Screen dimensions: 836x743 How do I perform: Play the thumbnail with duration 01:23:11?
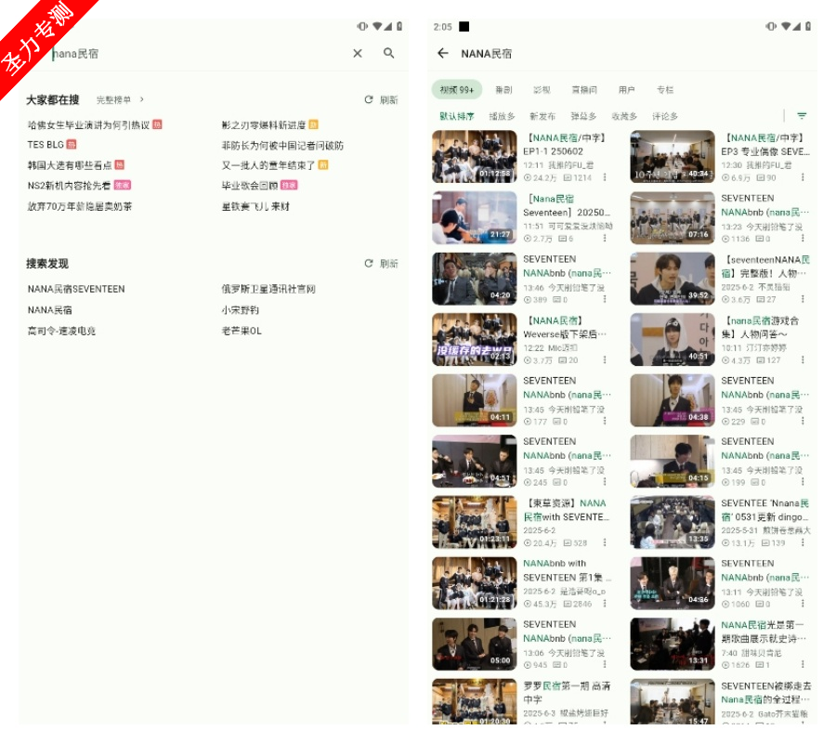click(475, 522)
